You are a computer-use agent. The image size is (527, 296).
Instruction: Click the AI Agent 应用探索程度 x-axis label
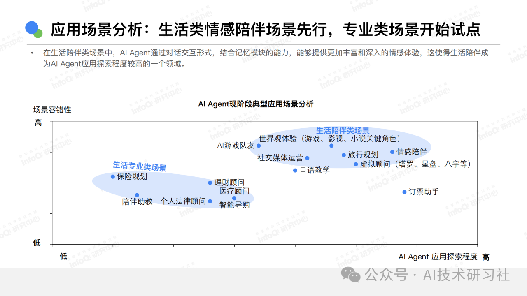(x=438, y=257)
